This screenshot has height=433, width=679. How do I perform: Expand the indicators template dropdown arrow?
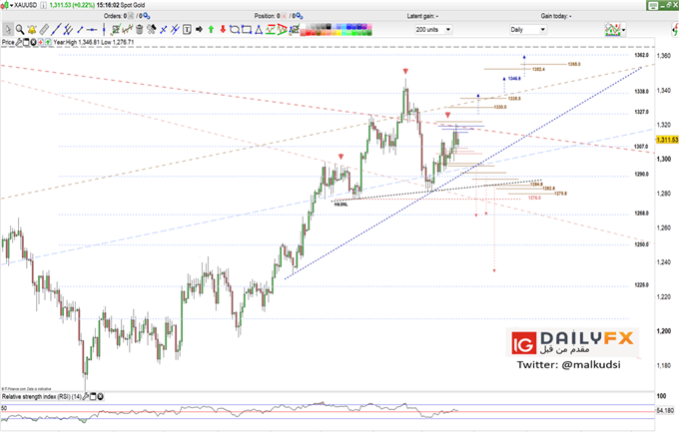click(623, 30)
